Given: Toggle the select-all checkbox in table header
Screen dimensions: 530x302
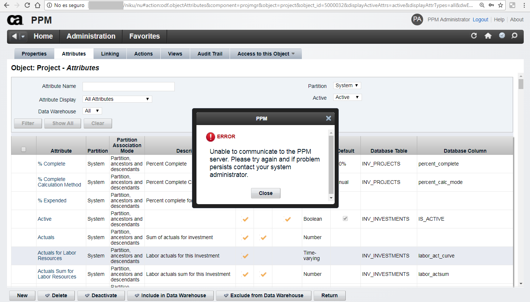Looking at the screenshot, I should pyautogui.click(x=24, y=149).
